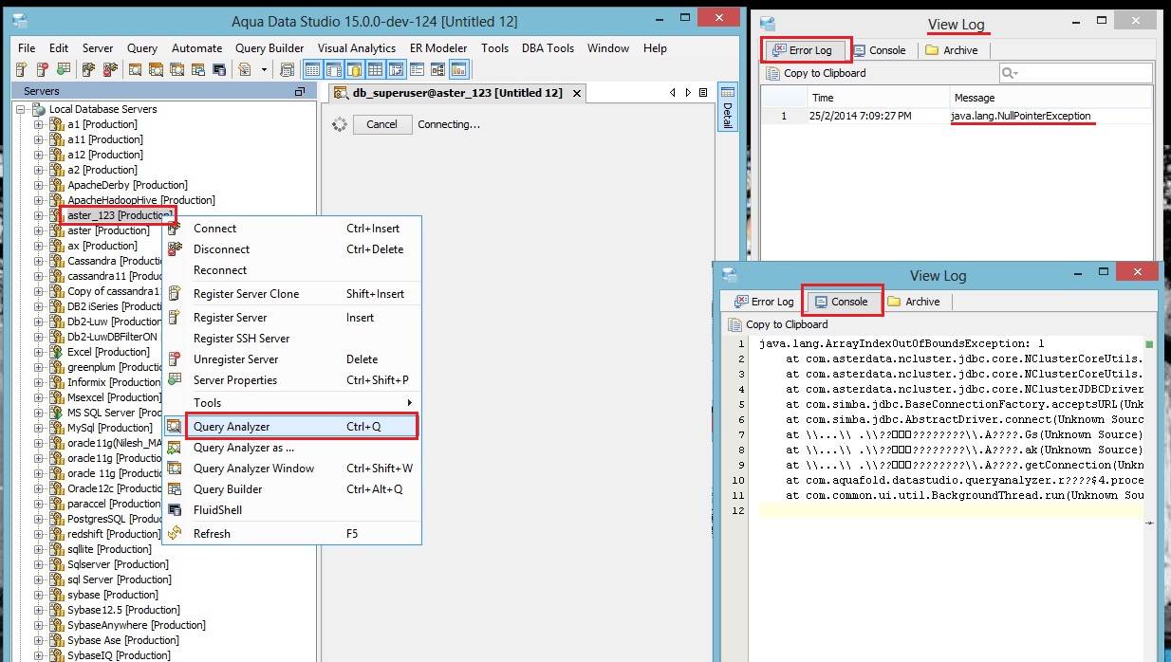Screen dimensions: 1171x662
Task: Select the java.lang.NullPointerException log row
Action: [x=957, y=116]
